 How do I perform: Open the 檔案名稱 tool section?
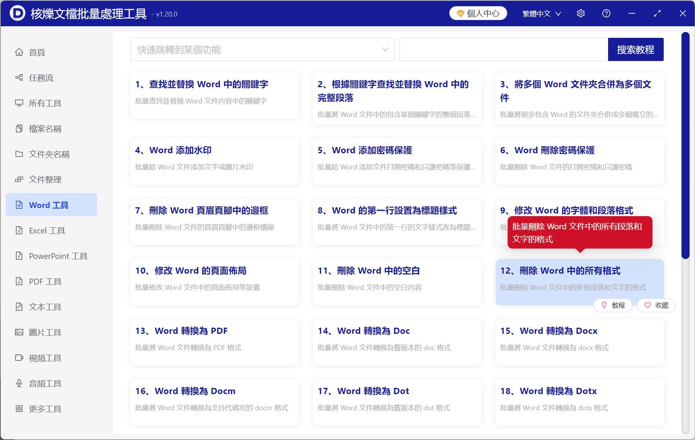click(x=45, y=129)
